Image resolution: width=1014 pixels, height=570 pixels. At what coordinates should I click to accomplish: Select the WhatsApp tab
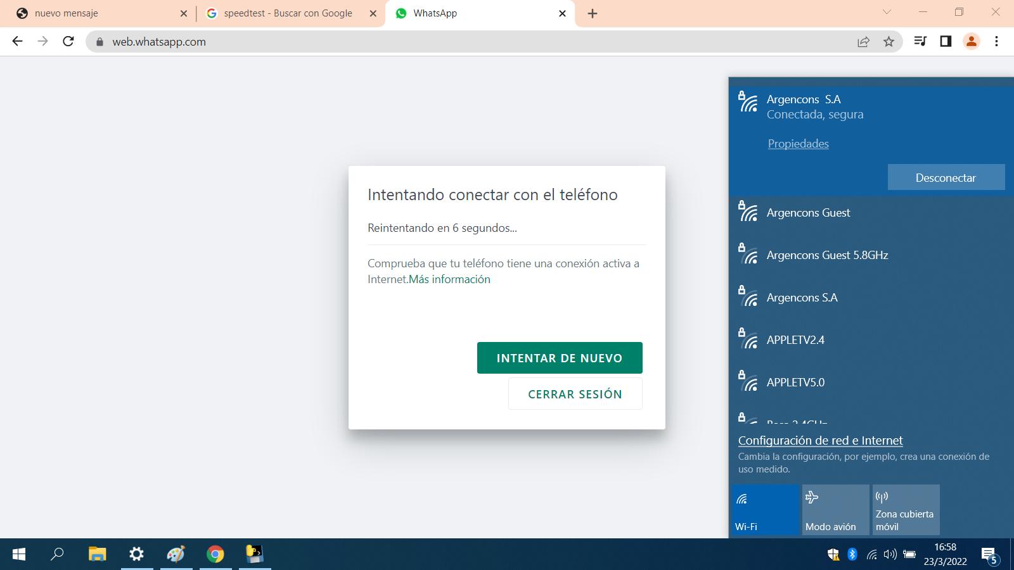point(479,13)
